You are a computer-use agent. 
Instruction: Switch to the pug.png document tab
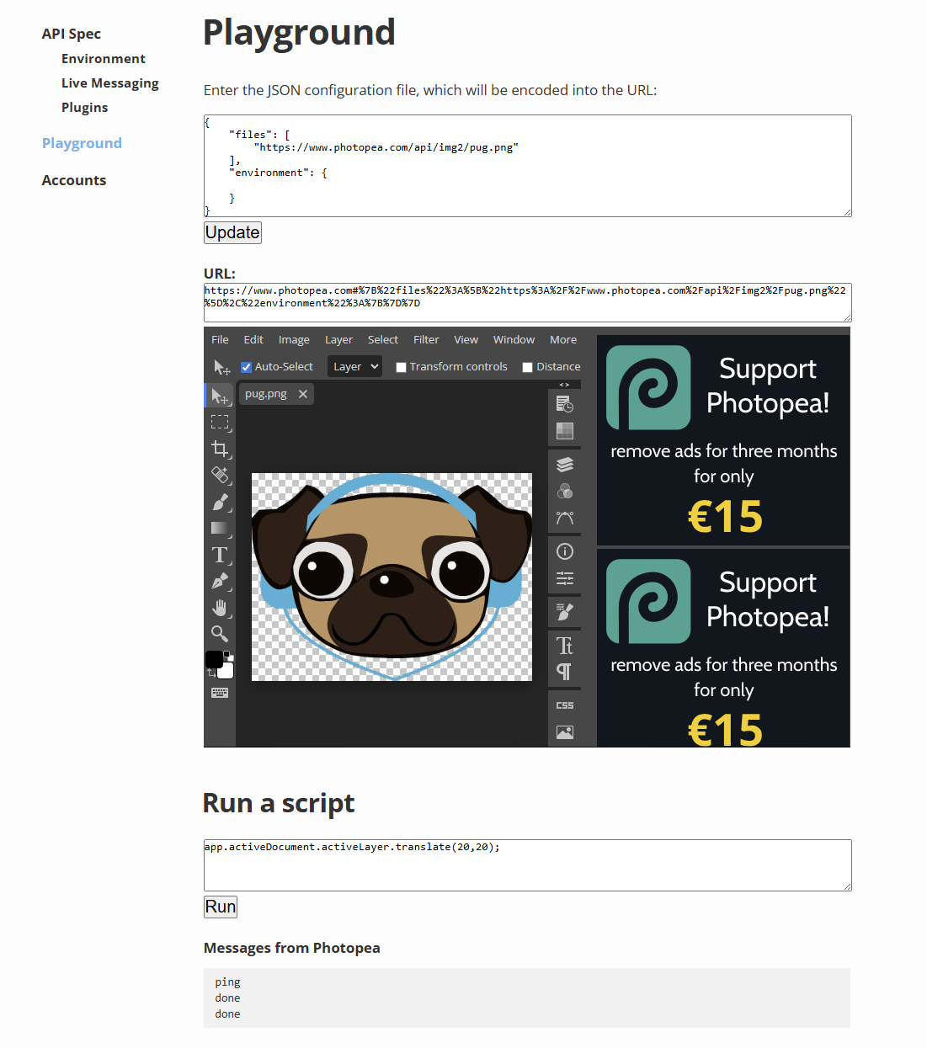tap(266, 394)
